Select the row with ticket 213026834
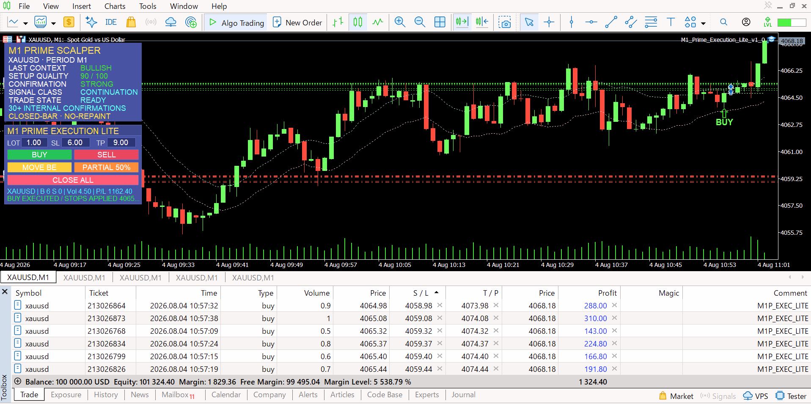This screenshot has width=811, height=404. (x=411, y=344)
